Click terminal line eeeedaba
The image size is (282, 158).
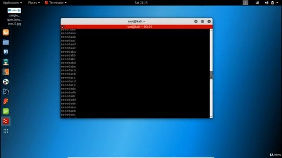[68, 52]
